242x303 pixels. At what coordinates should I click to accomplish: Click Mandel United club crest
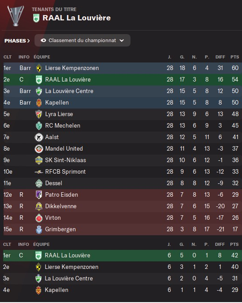point(39,149)
